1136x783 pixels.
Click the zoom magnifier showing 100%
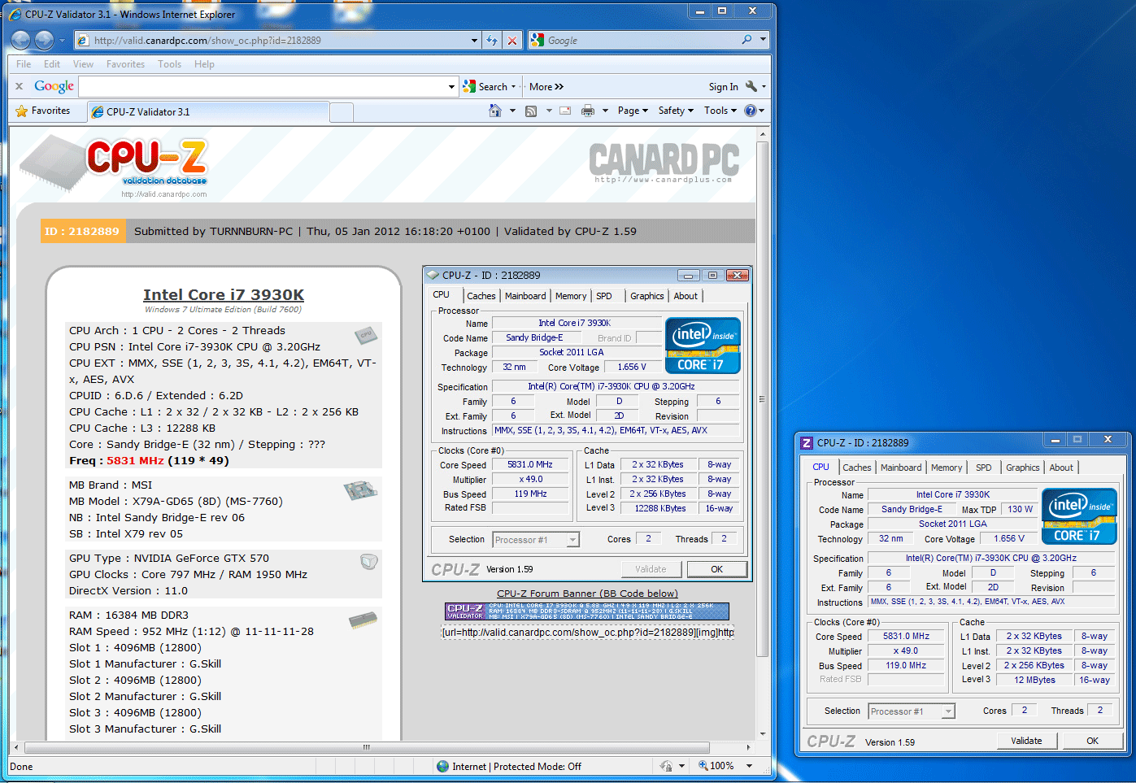pyautogui.click(x=703, y=766)
